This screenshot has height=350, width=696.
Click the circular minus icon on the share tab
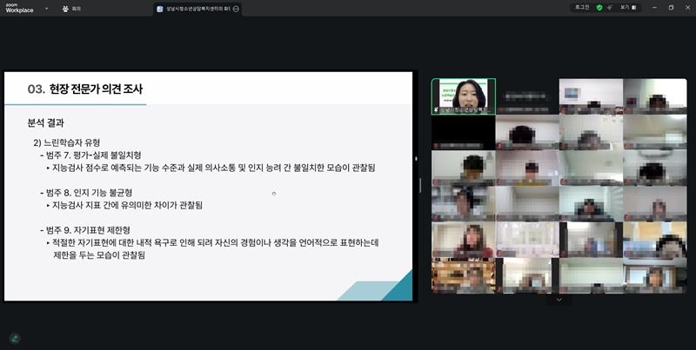tap(237, 8)
